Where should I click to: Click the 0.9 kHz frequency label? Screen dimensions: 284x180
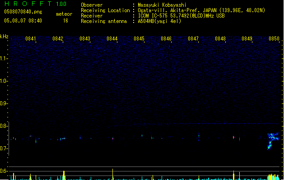[4, 103]
